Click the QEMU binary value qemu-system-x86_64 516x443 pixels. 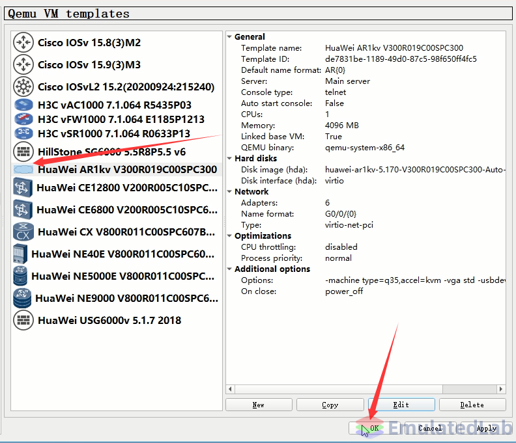pyautogui.click(x=365, y=148)
